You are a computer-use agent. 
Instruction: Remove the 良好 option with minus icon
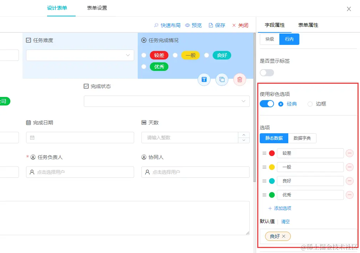point(350,181)
